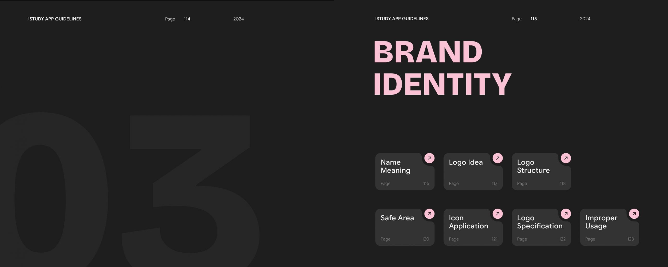This screenshot has height=267, width=668.
Task: Open the Icon Application card title
Action: [468, 222]
